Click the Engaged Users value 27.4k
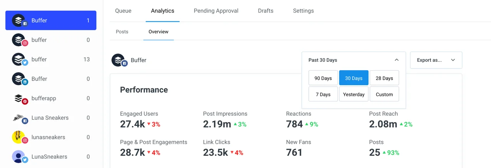The width and height of the screenshot is (491, 168). (x=132, y=124)
